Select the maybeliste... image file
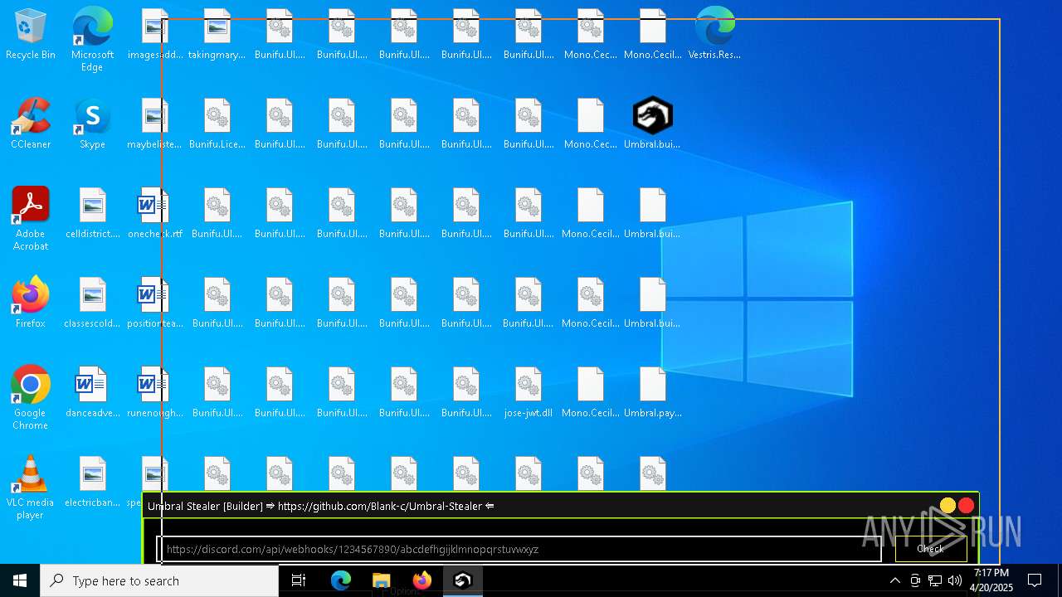The height and width of the screenshot is (597, 1062). pos(155,124)
